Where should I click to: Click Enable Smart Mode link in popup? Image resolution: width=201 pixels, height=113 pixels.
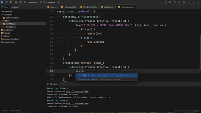point(87,79)
